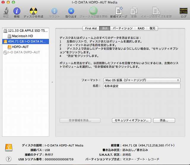Click the マウント (Mount) toolbar icon
This screenshot has width=190, height=165.
(x=54, y=11)
